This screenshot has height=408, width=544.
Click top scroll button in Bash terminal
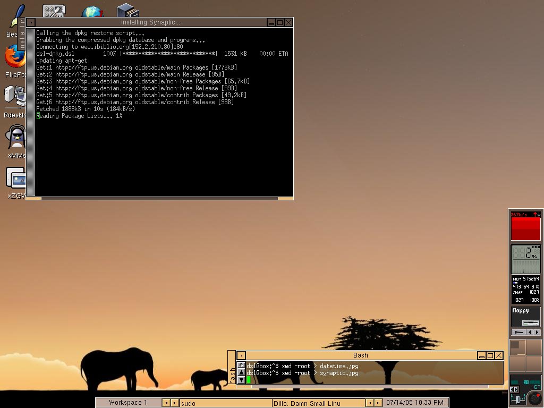coord(241,365)
